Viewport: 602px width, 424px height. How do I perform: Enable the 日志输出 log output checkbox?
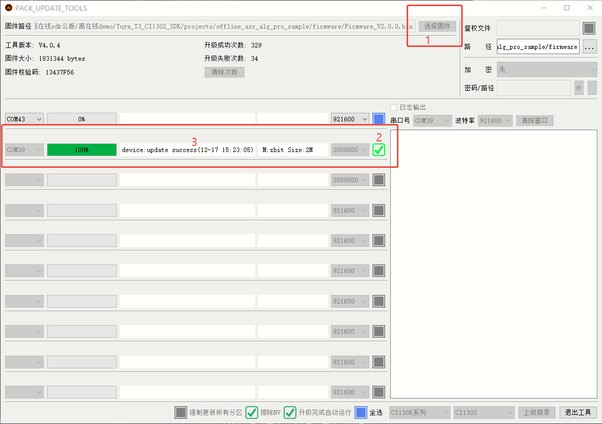click(x=393, y=107)
